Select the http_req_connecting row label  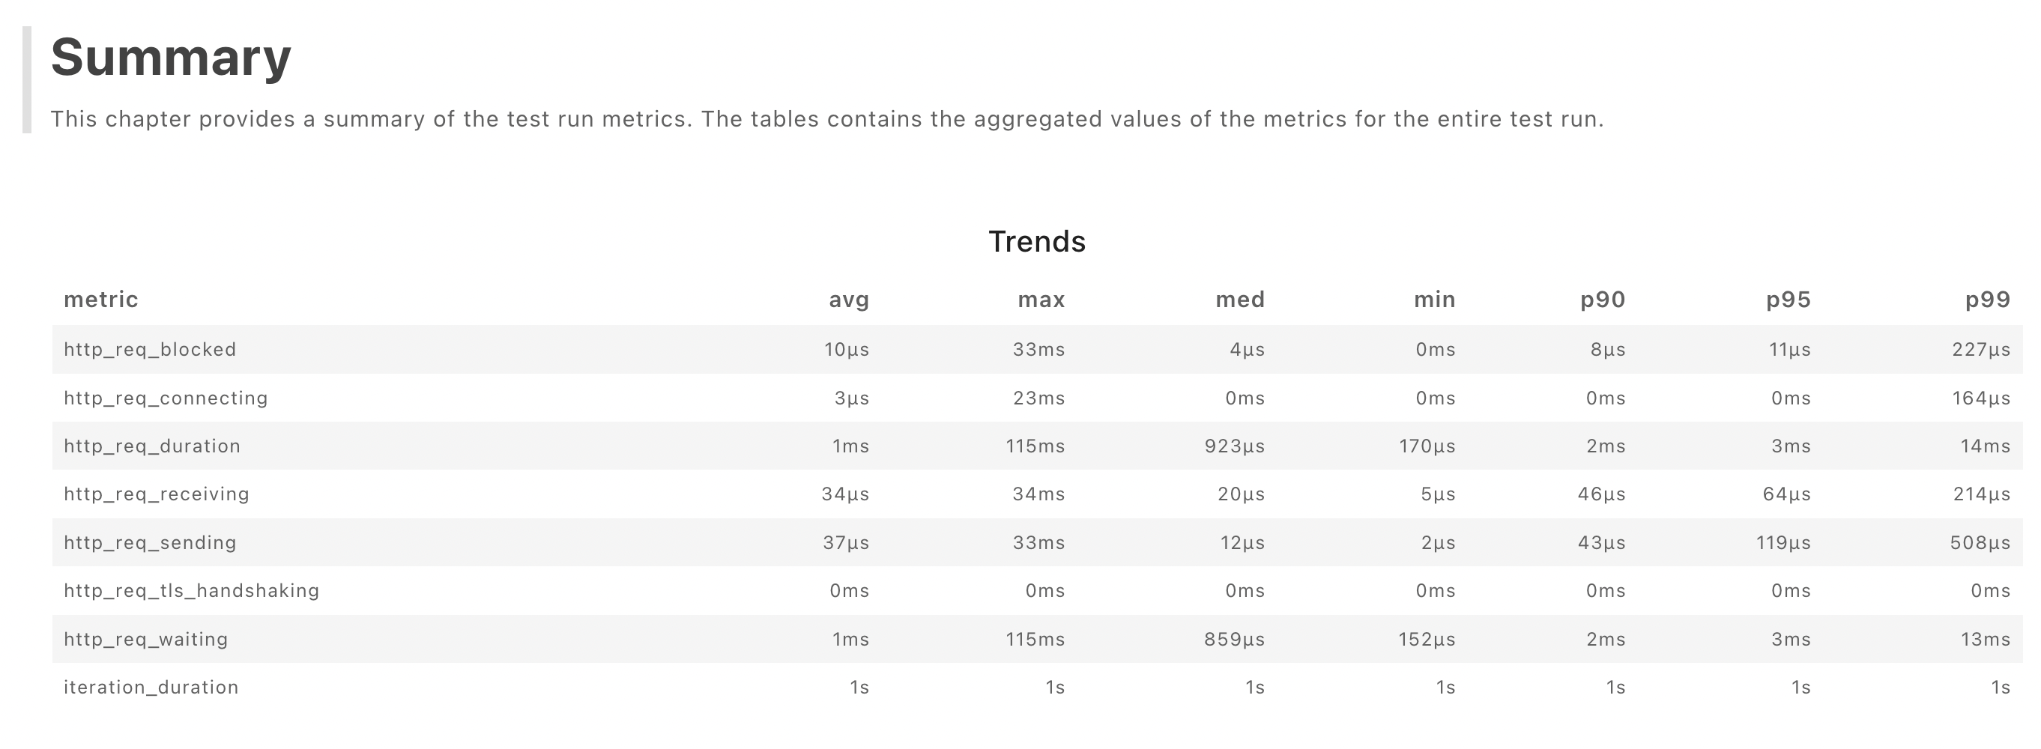tap(166, 398)
